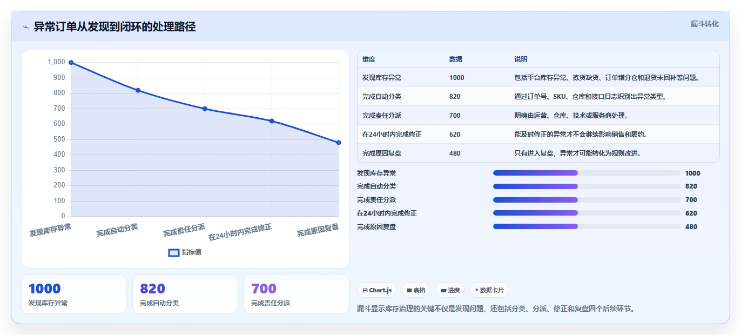The width and height of the screenshot is (741, 335).
Task: Click the x-axis label 在24小时内完成修正
Action: [240, 232]
